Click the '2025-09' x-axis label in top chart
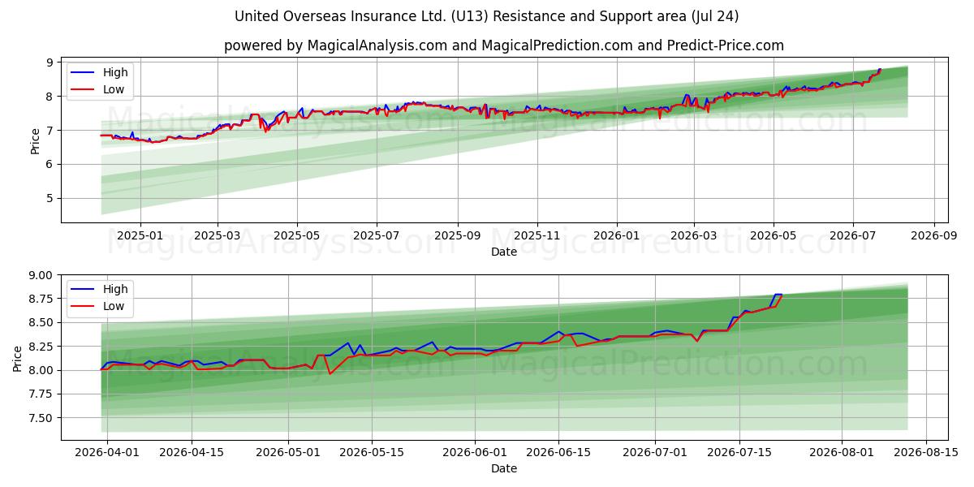 457,237
